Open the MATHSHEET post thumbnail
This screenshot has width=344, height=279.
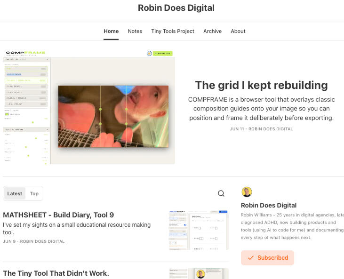click(x=199, y=230)
